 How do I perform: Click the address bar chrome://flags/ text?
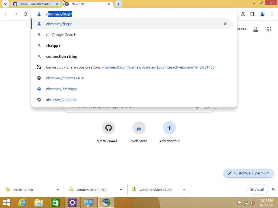click(59, 14)
